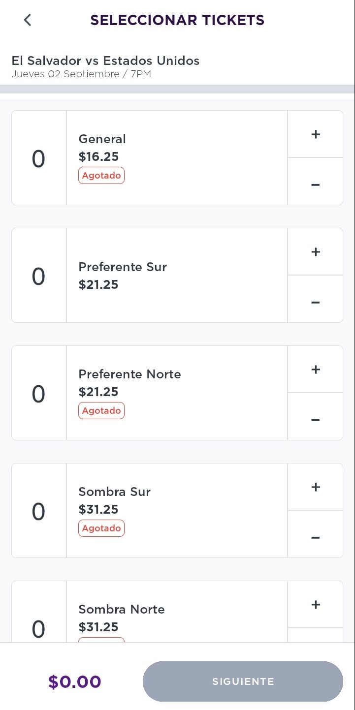Tap the El Salvador vs Estados Unidos title
The height and width of the screenshot is (710, 355).
pos(105,61)
